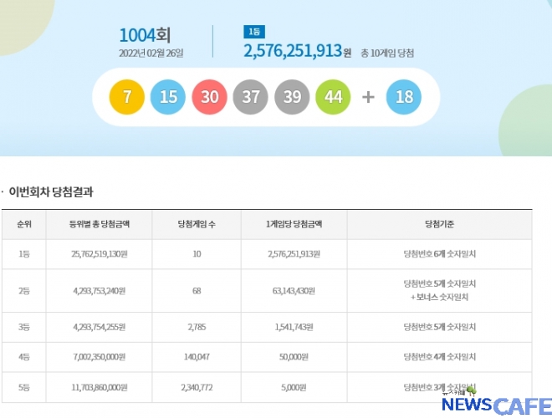Click the yellow number 7 ball

tap(127, 97)
